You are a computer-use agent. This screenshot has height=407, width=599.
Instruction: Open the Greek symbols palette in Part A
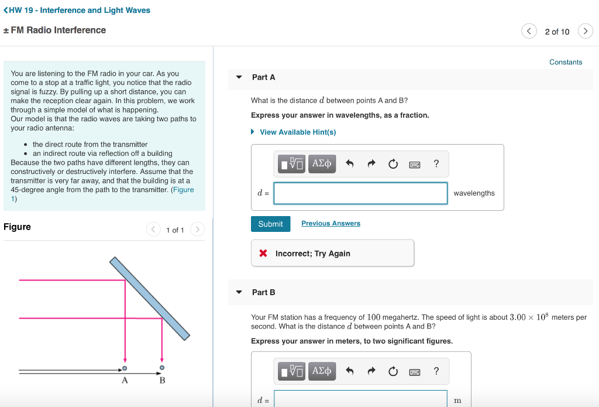click(x=321, y=164)
